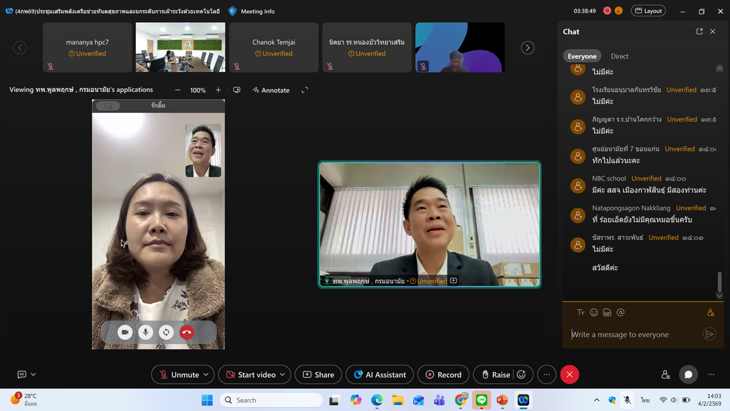Screen dimensions: 730x411
Task: Click the Annotate pencil tool
Action: (x=271, y=90)
